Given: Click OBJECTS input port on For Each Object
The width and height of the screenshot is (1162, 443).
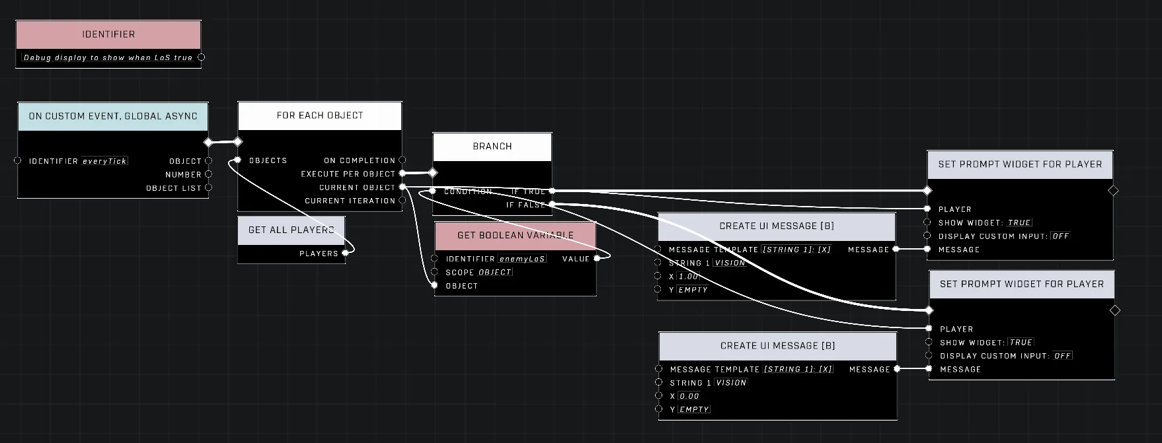Looking at the screenshot, I should [x=238, y=160].
